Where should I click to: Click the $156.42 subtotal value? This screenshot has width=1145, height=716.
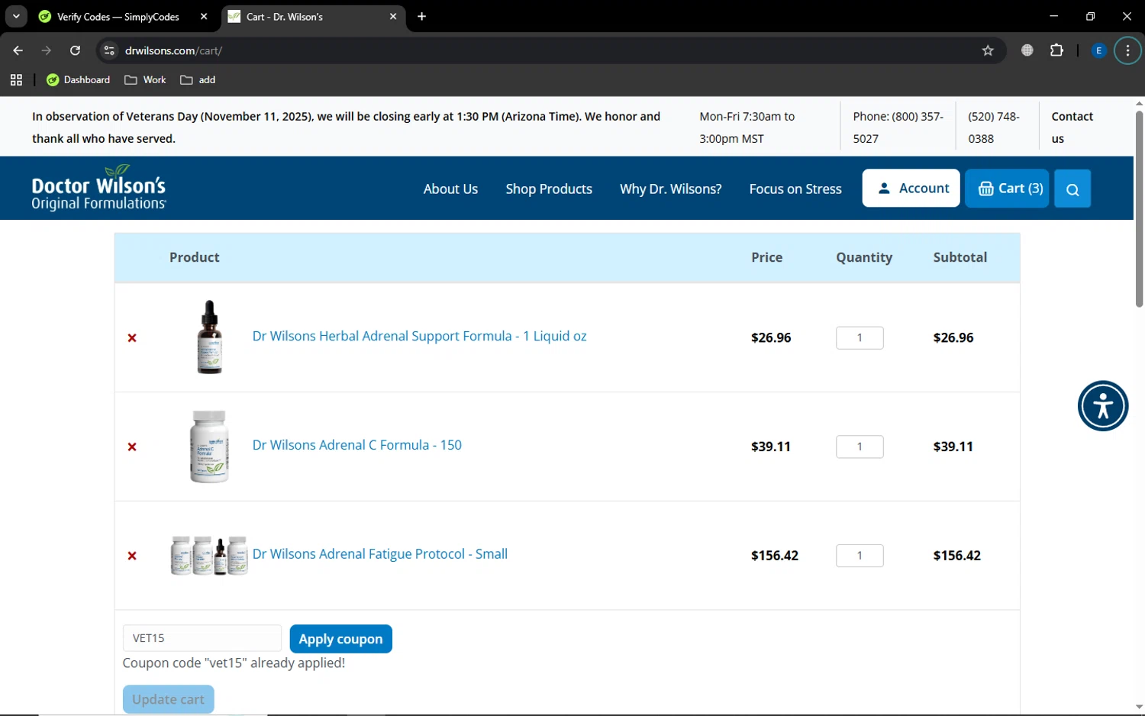tap(956, 556)
